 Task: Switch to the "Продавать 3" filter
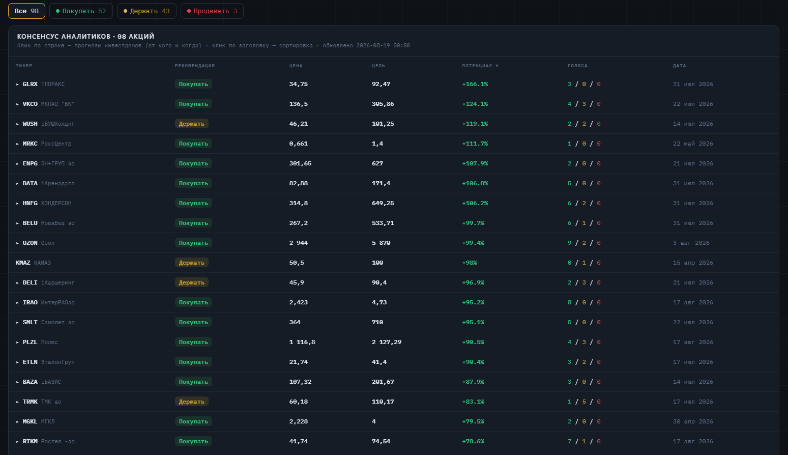click(212, 11)
